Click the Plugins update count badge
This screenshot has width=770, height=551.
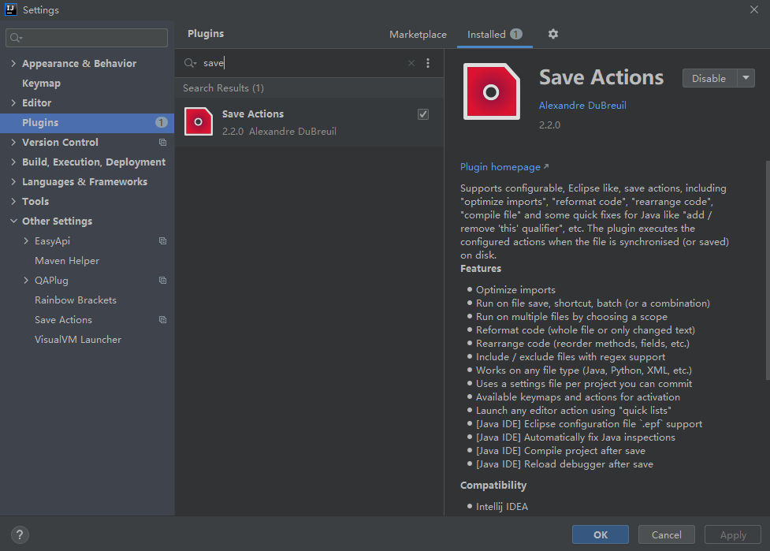coord(161,122)
